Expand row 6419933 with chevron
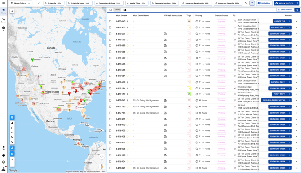 297,27
